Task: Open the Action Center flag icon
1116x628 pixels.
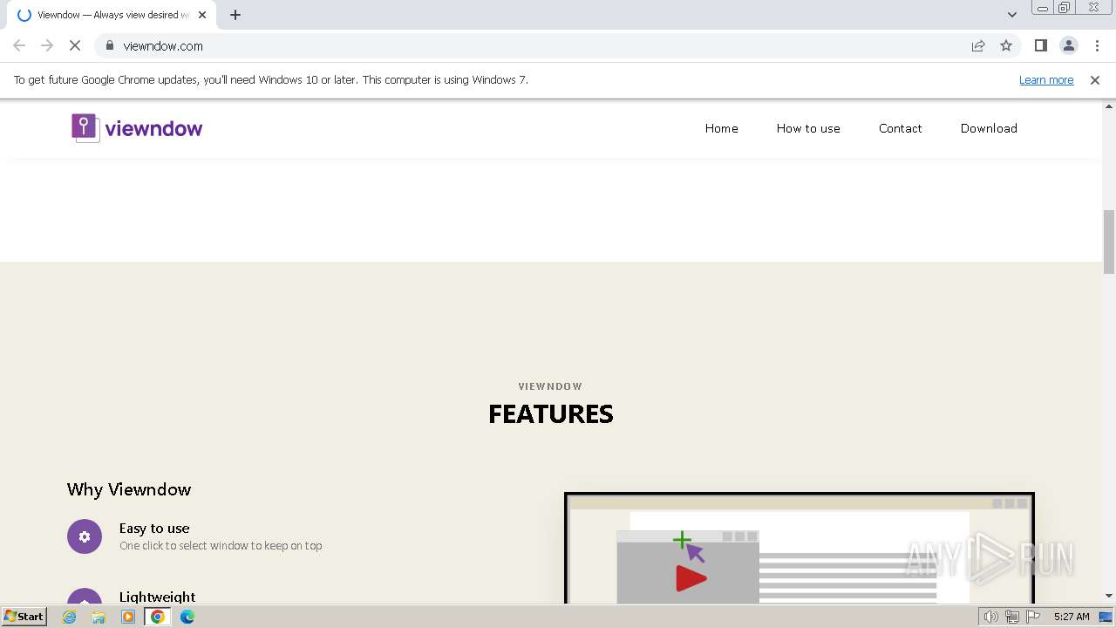Action: (1033, 617)
